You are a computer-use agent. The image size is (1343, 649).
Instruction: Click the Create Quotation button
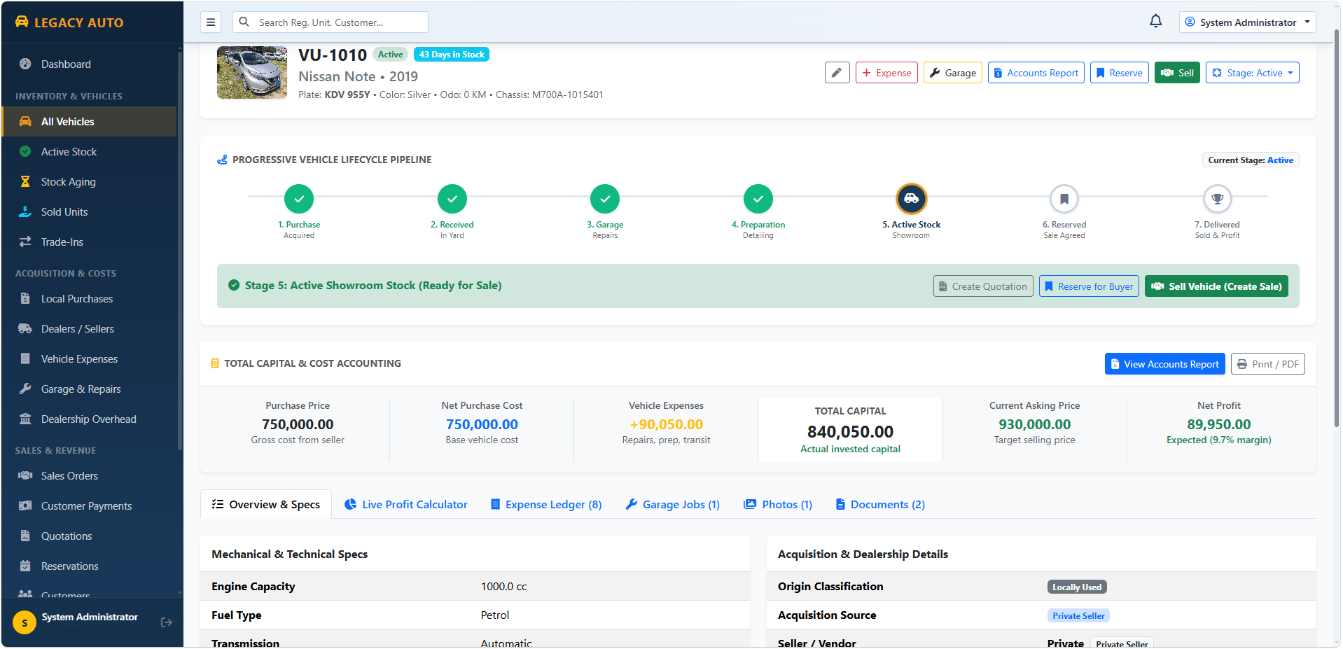tap(983, 286)
